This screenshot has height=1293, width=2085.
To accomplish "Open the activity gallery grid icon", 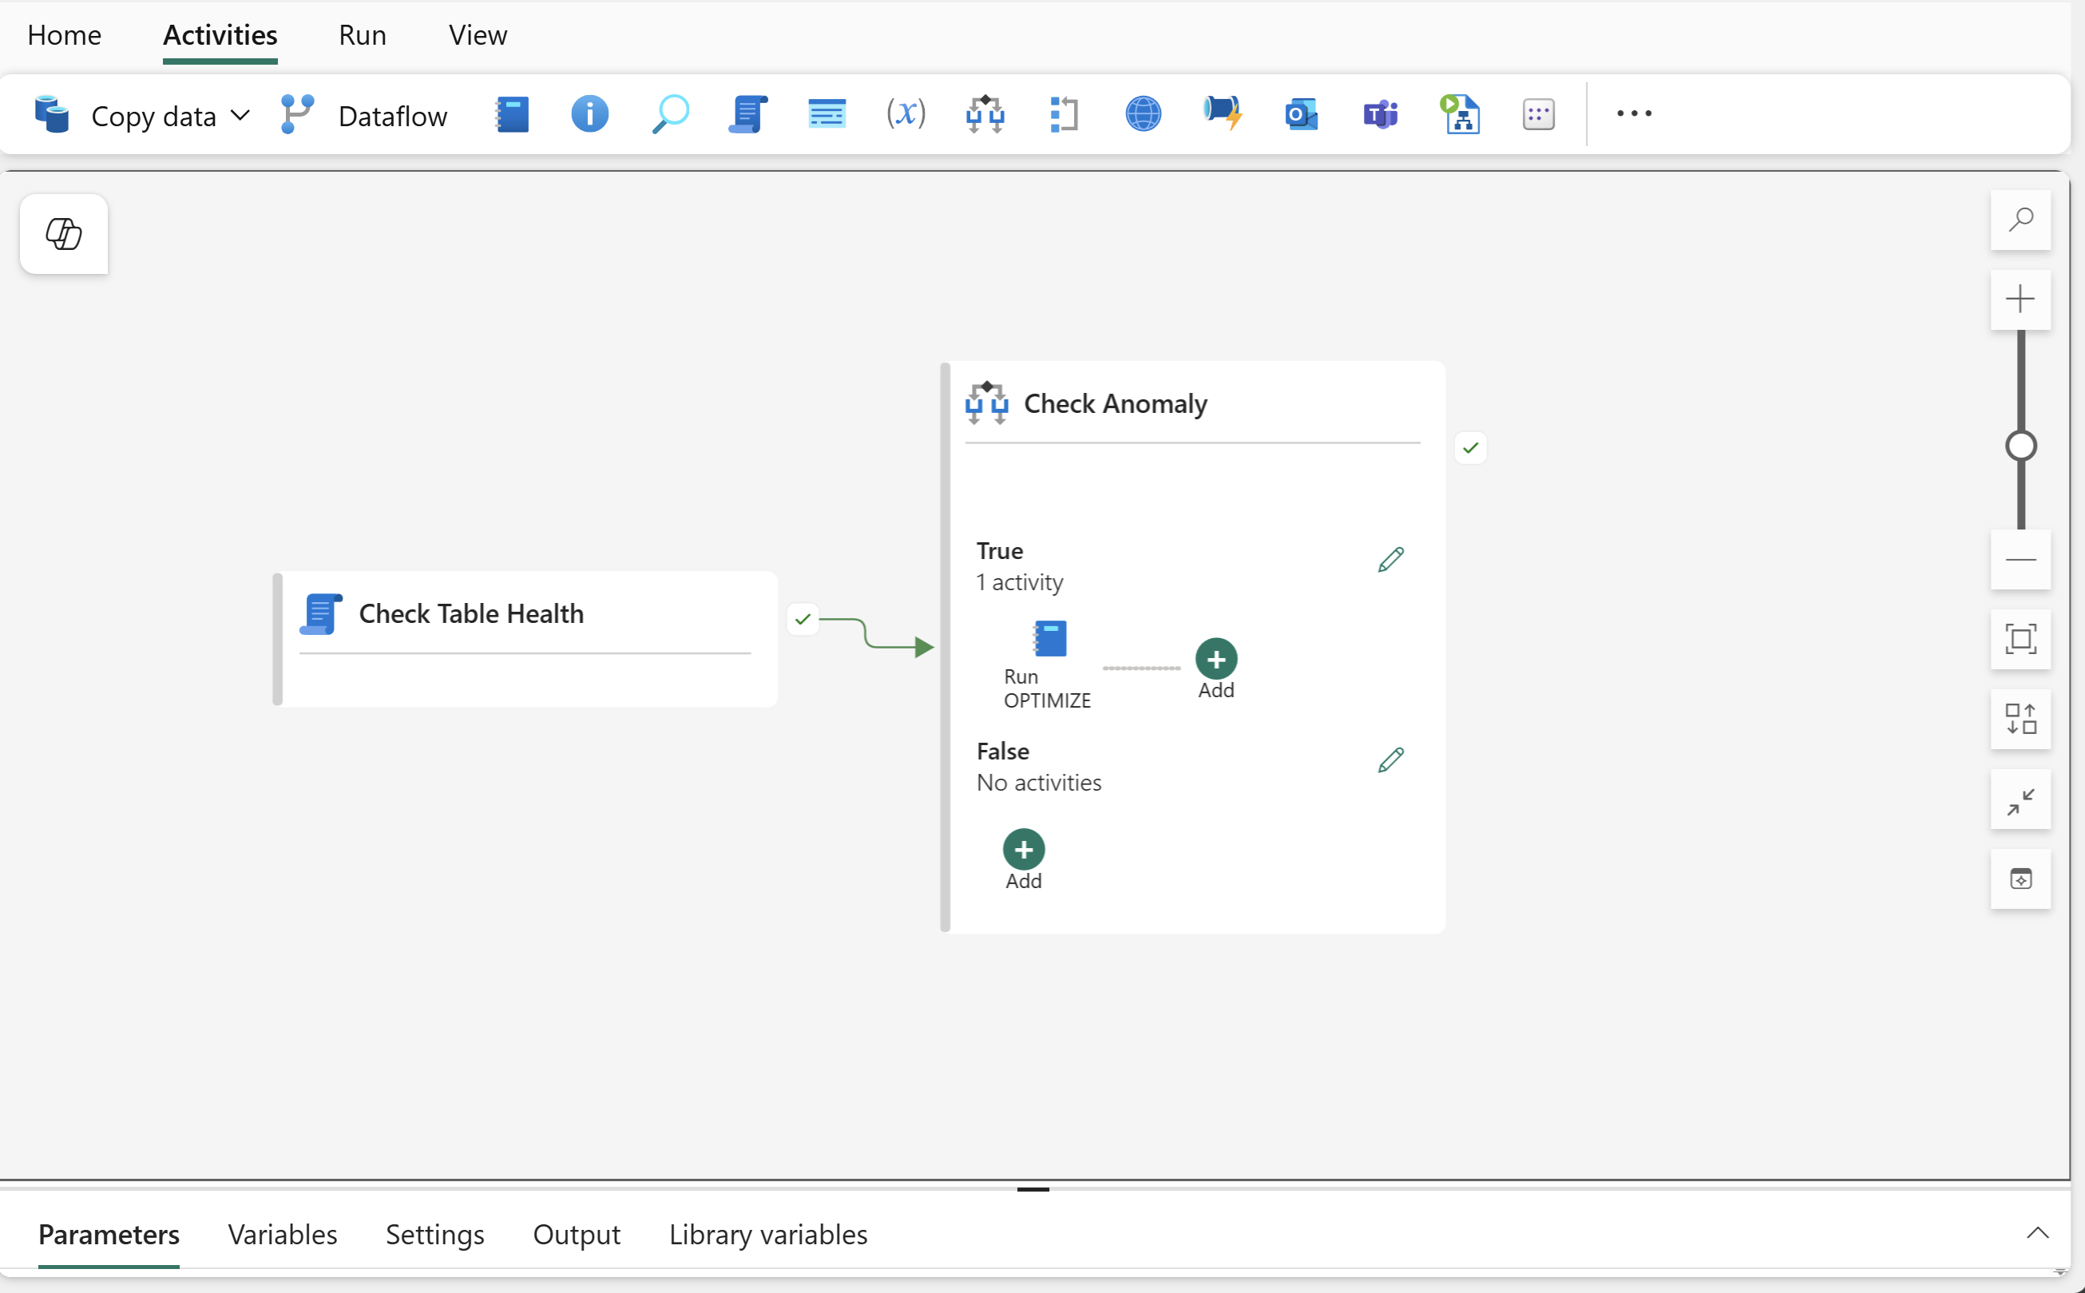I will pyautogui.click(x=1539, y=113).
